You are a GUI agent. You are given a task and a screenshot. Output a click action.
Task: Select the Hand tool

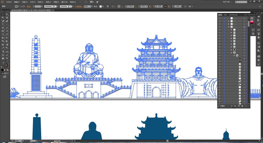pos(3,58)
